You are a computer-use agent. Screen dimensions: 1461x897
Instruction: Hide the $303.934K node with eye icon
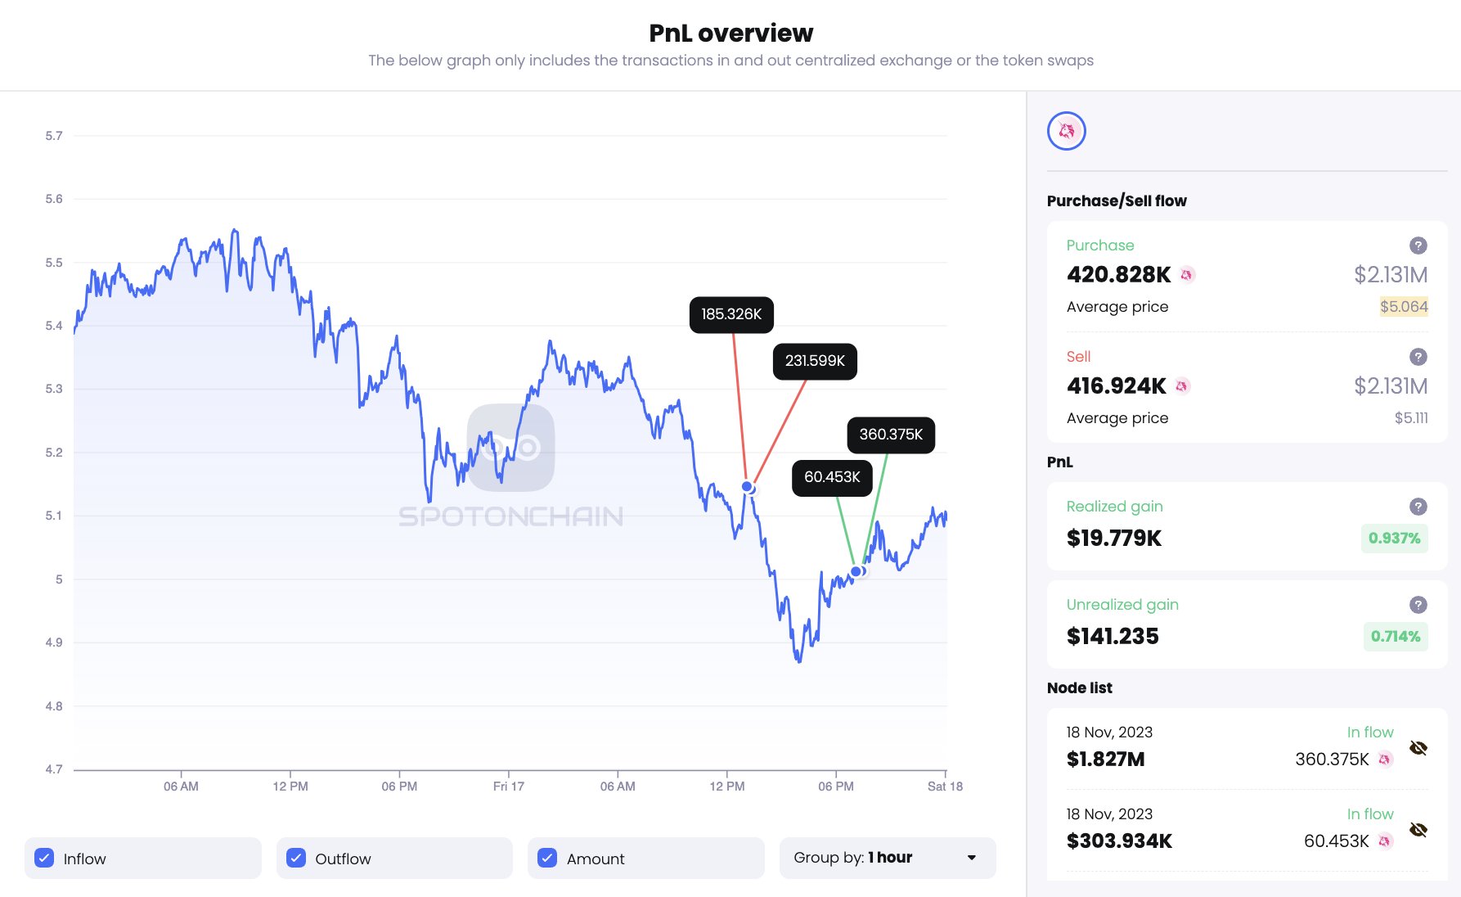coord(1418,830)
